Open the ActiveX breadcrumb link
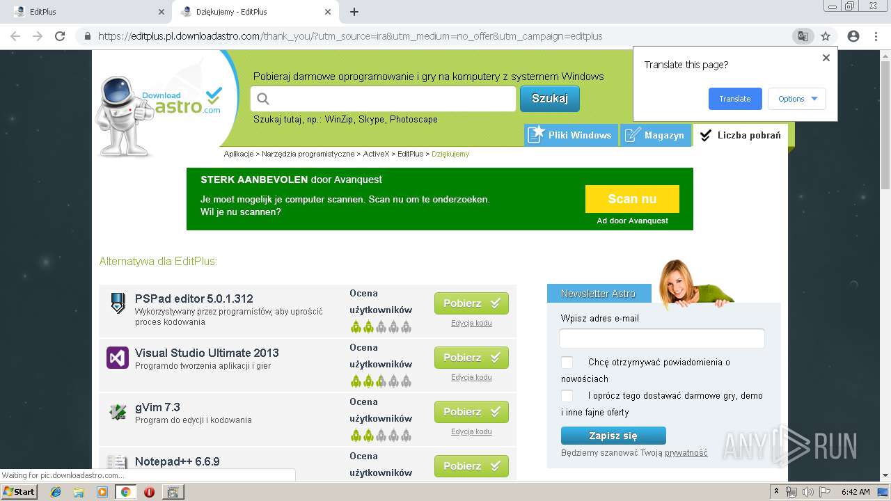This screenshot has height=501, width=891. point(376,154)
